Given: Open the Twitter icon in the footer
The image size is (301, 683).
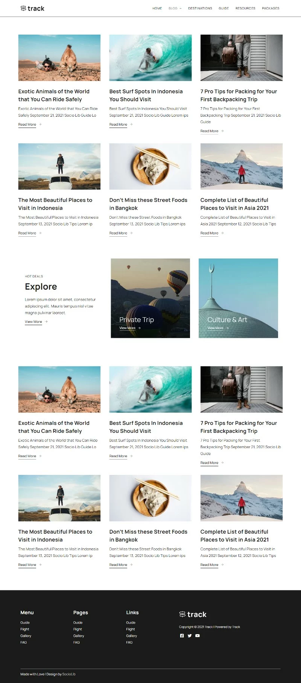Looking at the screenshot, I should pos(190,636).
